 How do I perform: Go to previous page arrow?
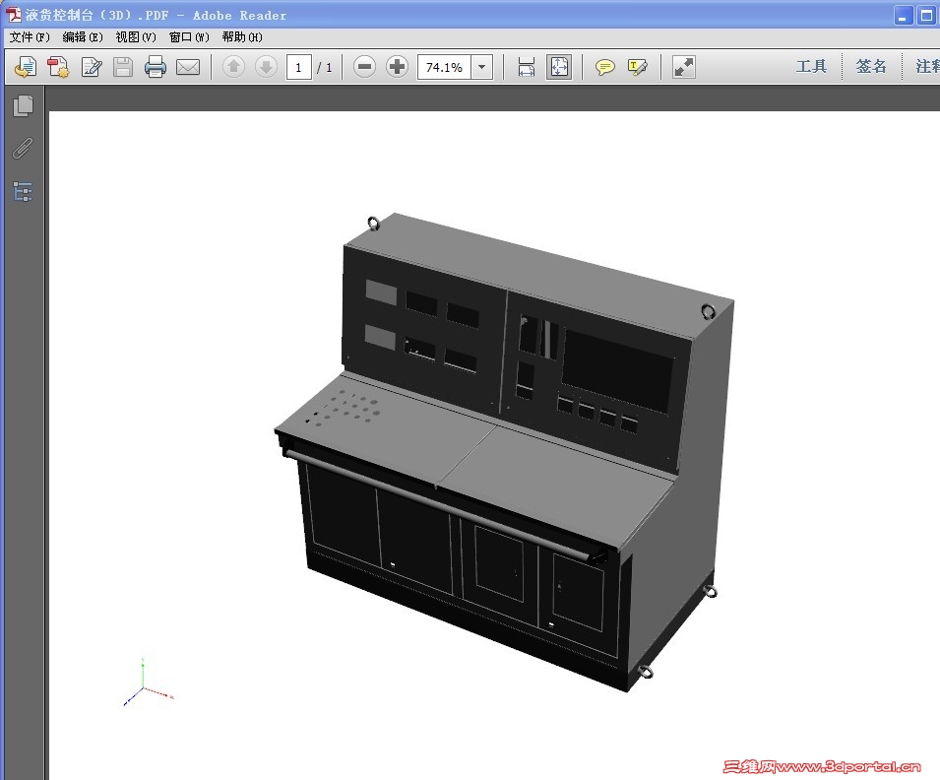(x=233, y=67)
